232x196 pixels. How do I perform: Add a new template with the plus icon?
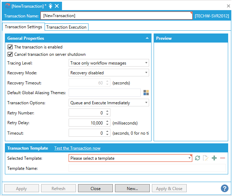pyautogui.click(x=214, y=158)
